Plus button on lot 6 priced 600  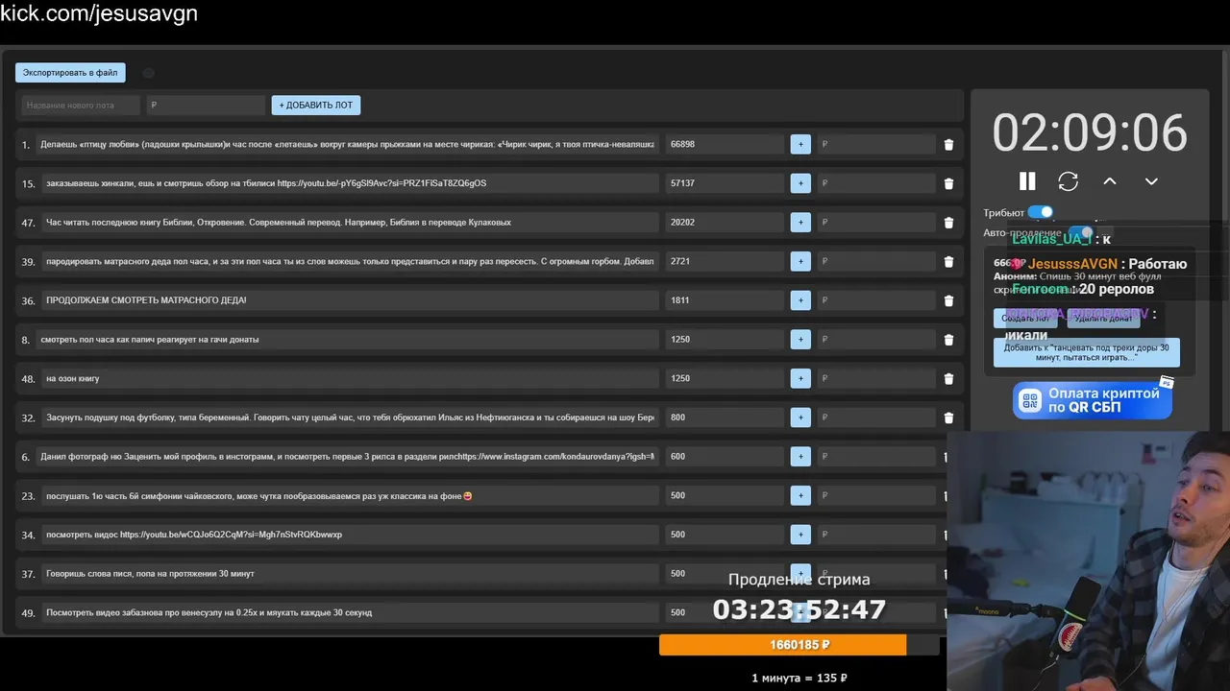[x=800, y=456]
